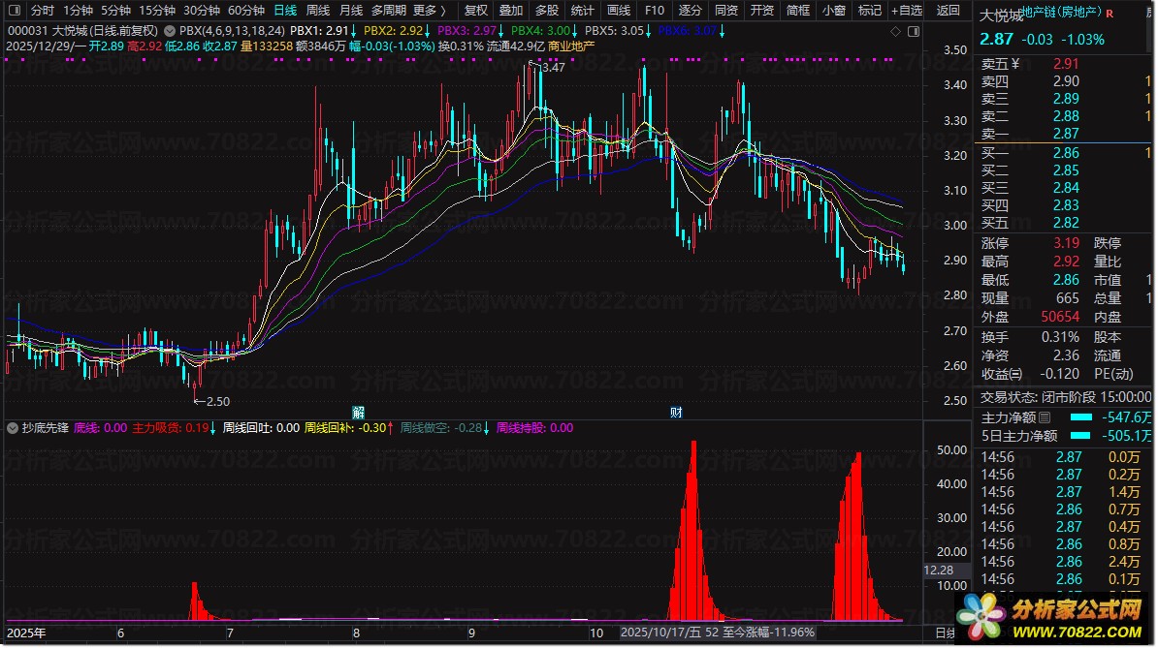This screenshot has height=648, width=1158.
Task: Click the 大悦城 stock name title
Action: 1001,15
